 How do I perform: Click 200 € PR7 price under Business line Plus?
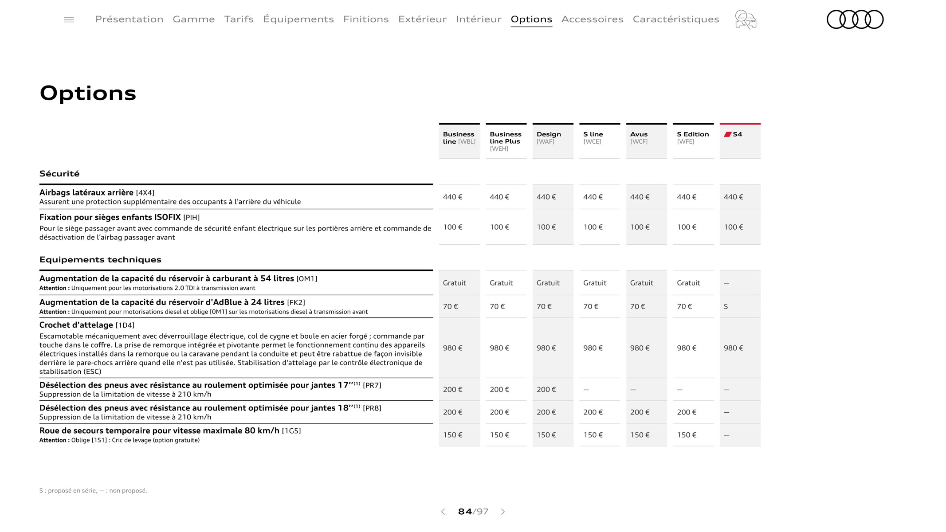click(499, 389)
